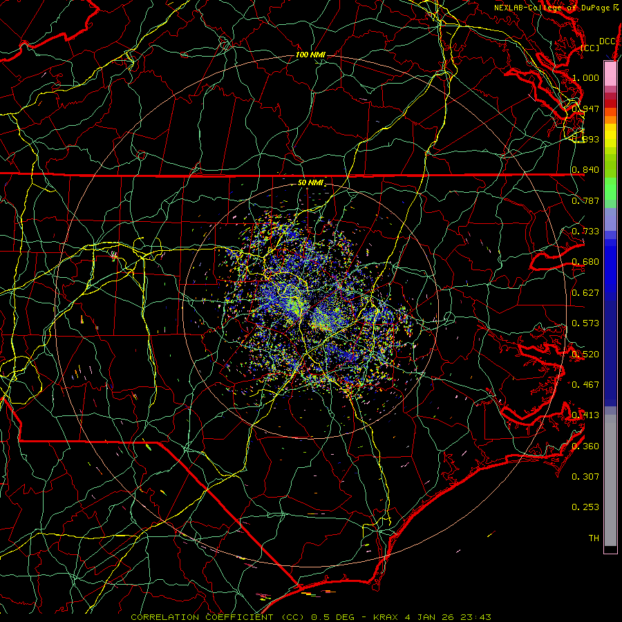Click the 1.000 legend value
This screenshot has width=622, height=622.
point(585,77)
